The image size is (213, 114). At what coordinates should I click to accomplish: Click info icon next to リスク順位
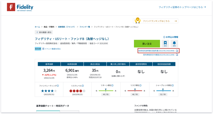(x=140, y=85)
